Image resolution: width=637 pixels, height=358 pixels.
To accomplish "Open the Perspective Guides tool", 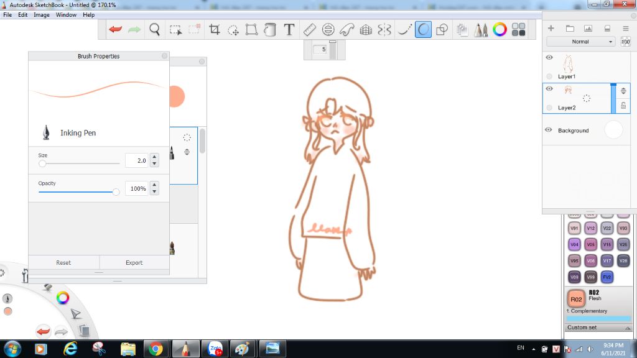I will tap(366, 29).
